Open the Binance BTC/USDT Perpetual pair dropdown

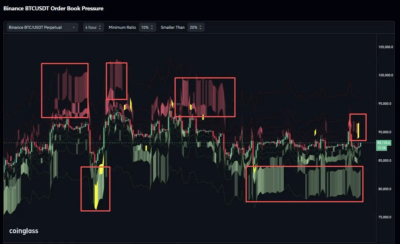(x=42, y=27)
